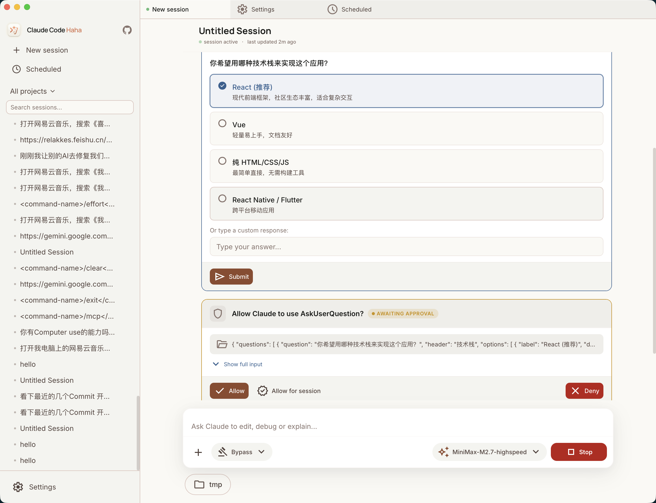Viewport: 656px width, 503px height.
Task: Open Scheduled via the clock icon in sidebar
Action: 17,69
